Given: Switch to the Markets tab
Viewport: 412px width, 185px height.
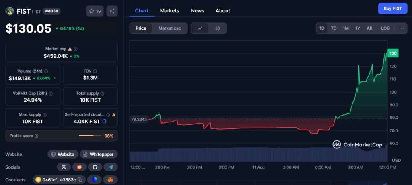Looking at the screenshot, I should coord(169,11).
